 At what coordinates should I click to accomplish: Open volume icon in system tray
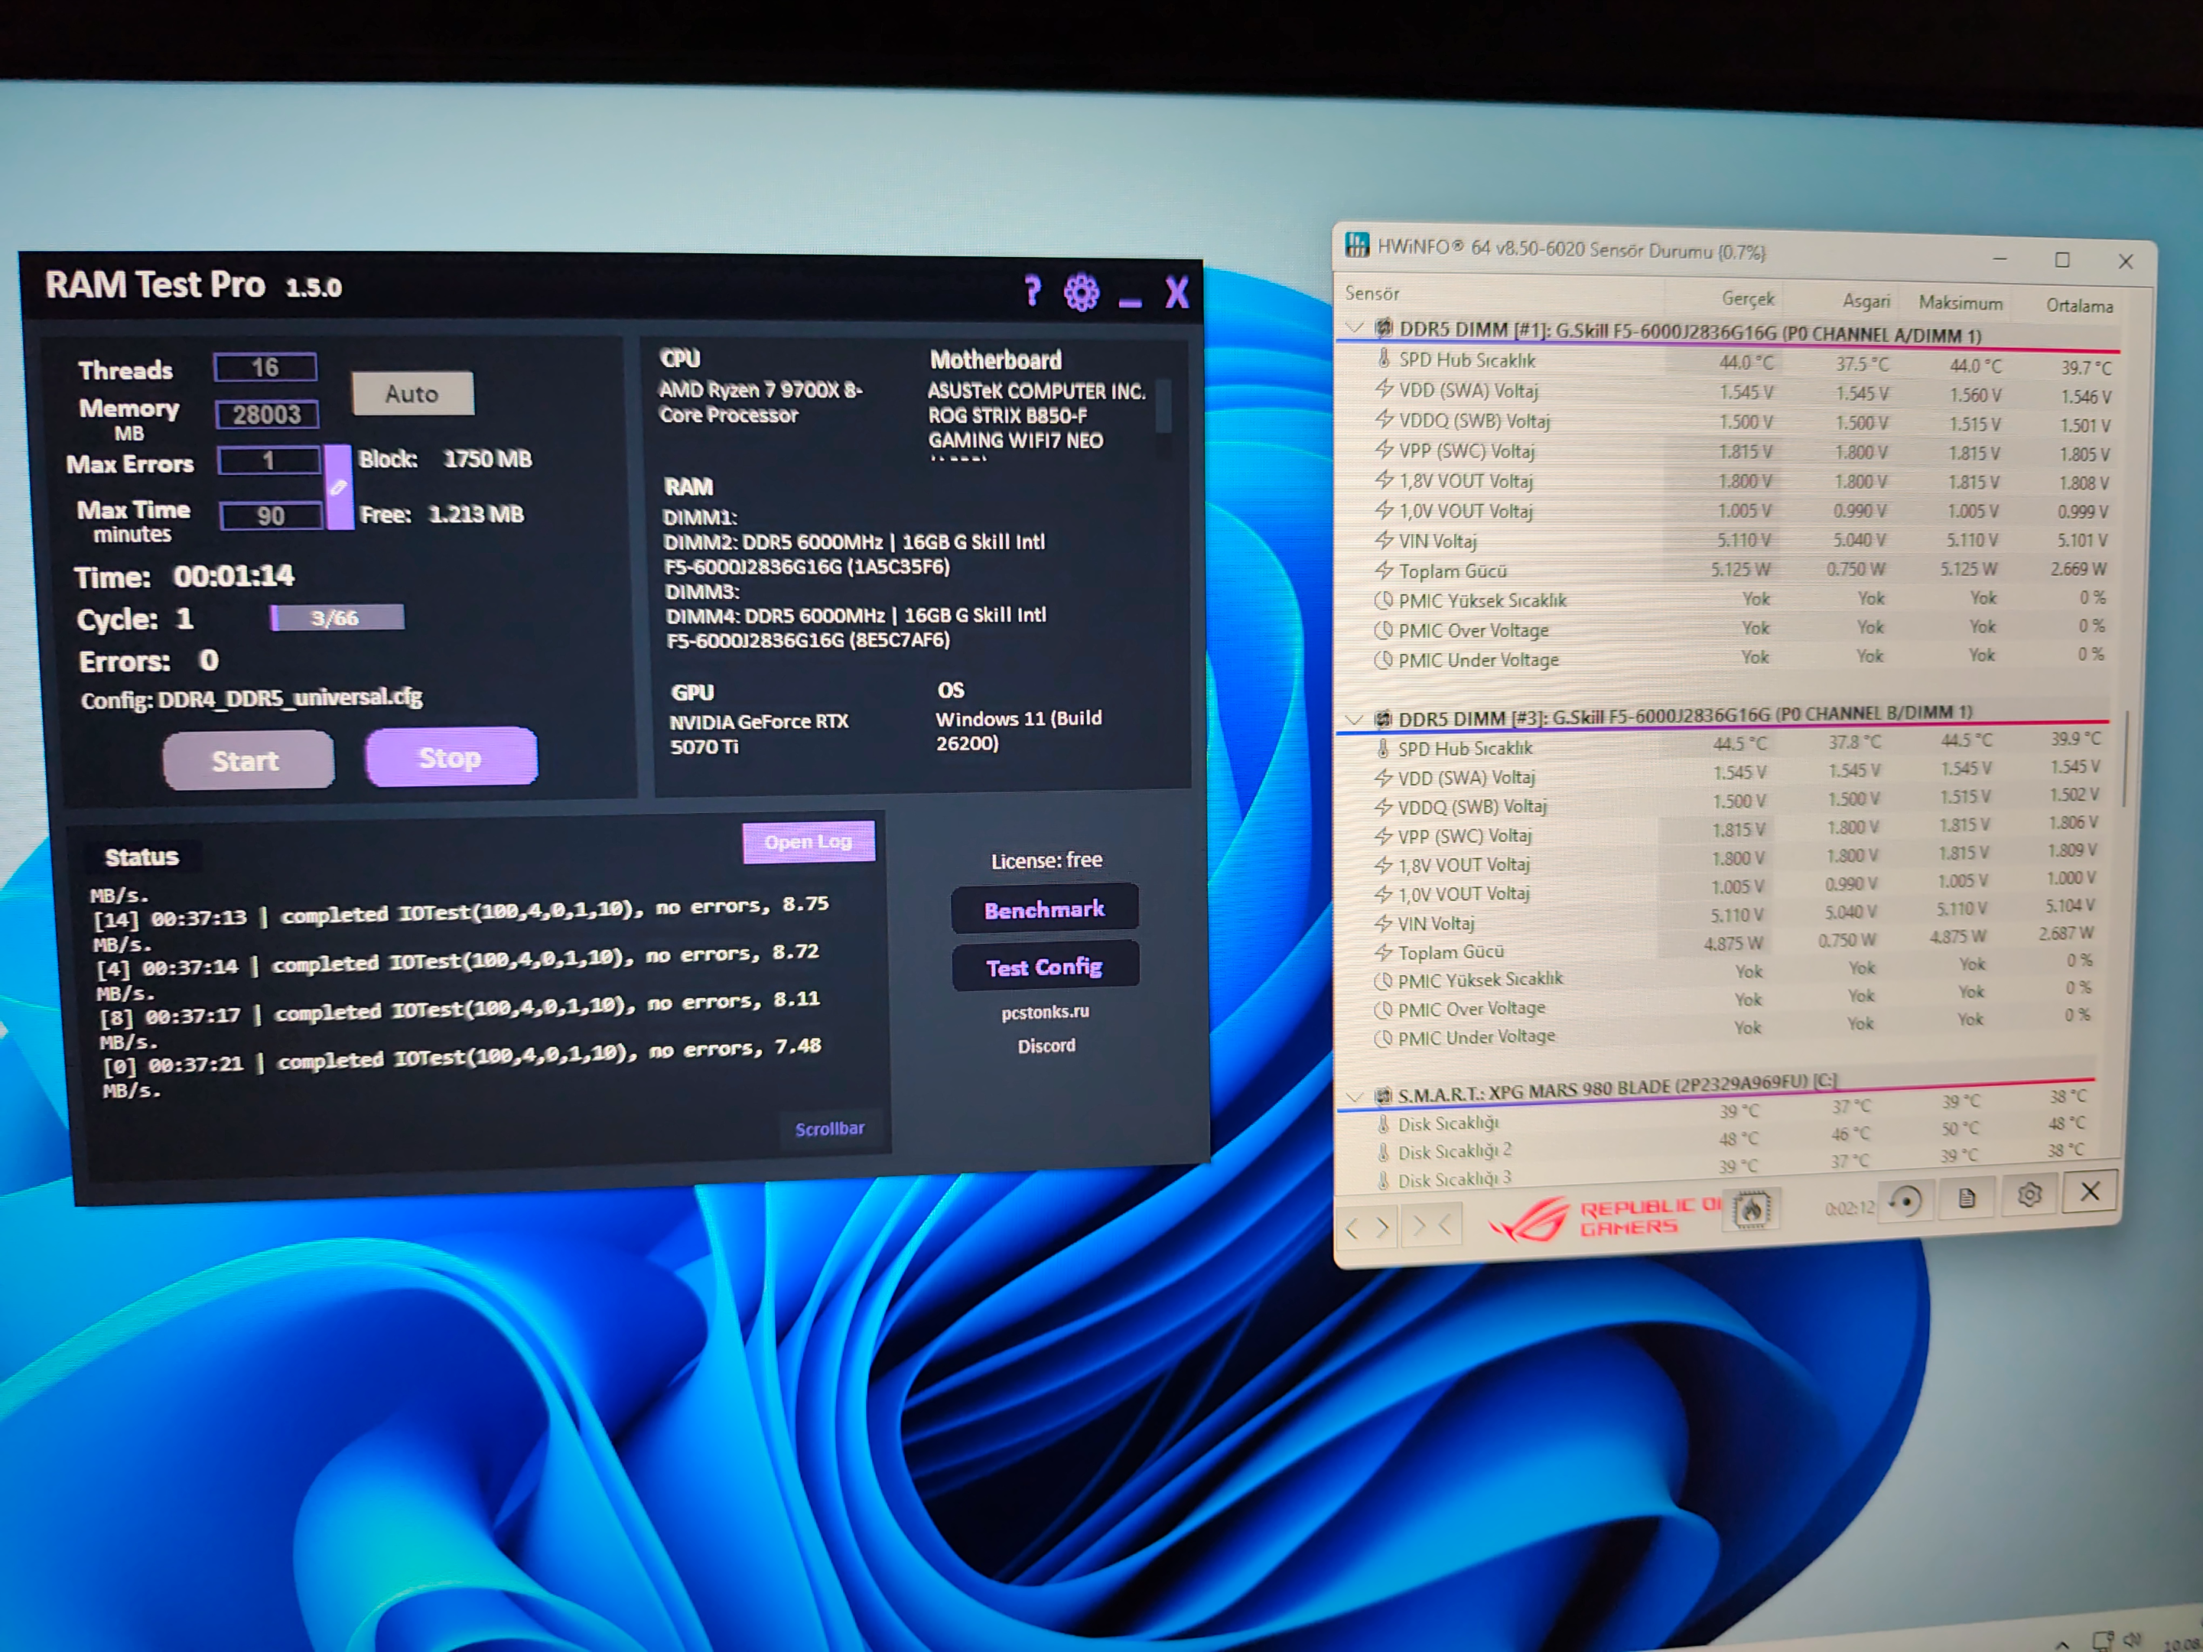tap(2133, 1638)
